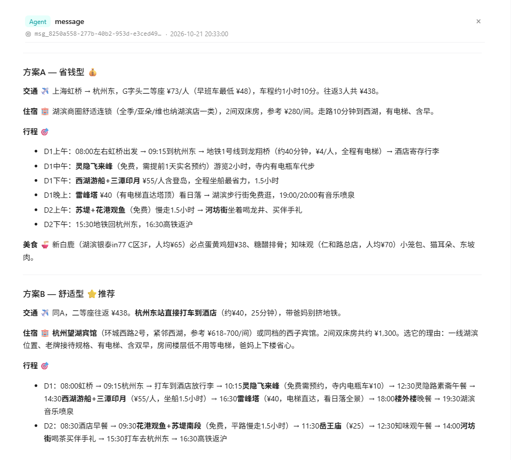Click the food bowl emoji beside 美食

(45, 245)
